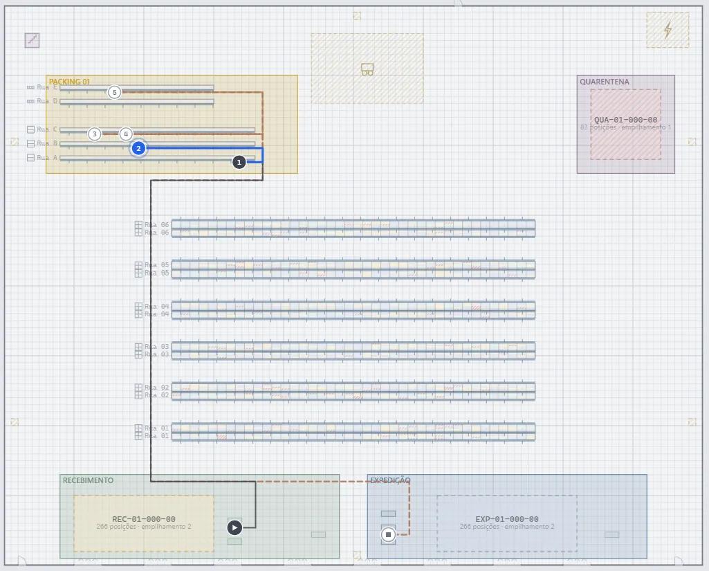Select the rack icon beside Rua C
Screen dimensions: 709x571
[x=30, y=129]
